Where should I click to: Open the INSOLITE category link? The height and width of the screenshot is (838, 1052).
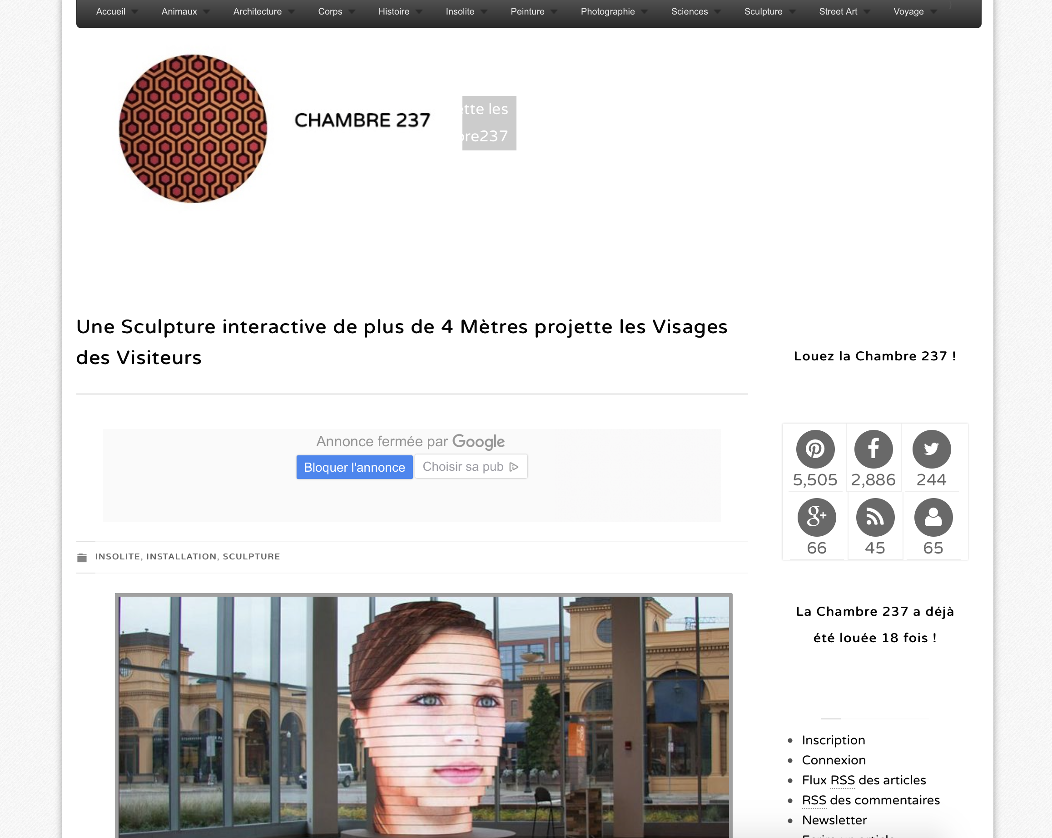[x=117, y=556]
